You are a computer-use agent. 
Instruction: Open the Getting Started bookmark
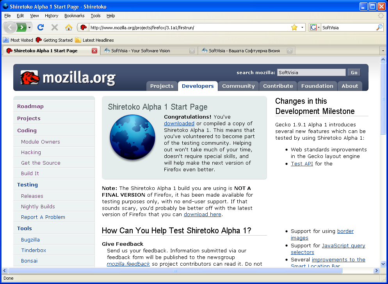pos(54,40)
